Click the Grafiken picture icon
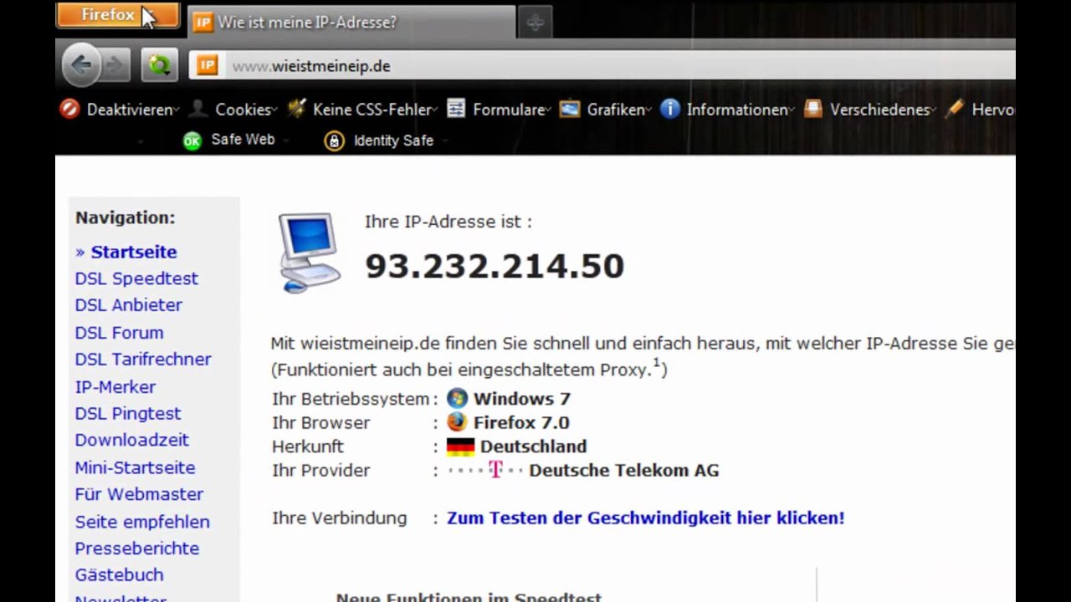This screenshot has height=602, width=1071. click(x=570, y=109)
